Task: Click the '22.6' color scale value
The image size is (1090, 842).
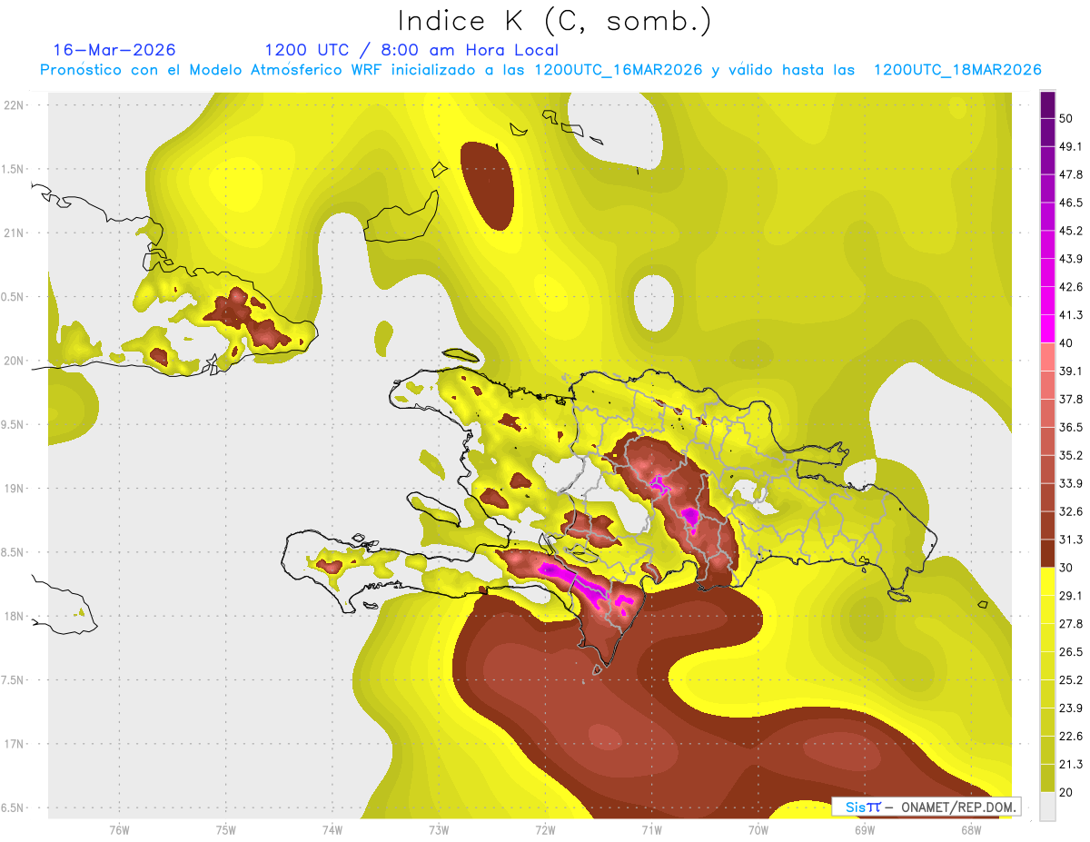Action: pos(1071,736)
